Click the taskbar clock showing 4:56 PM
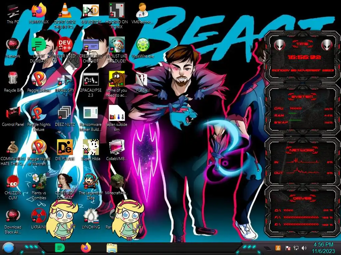 [x=323, y=248]
